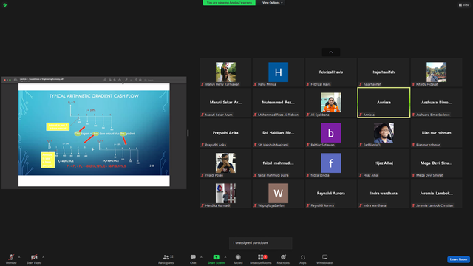Image resolution: width=473 pixels, height=266 pixels.
Task: Select the Jeremia Lambok Christian tile
Action: [436, 194]
